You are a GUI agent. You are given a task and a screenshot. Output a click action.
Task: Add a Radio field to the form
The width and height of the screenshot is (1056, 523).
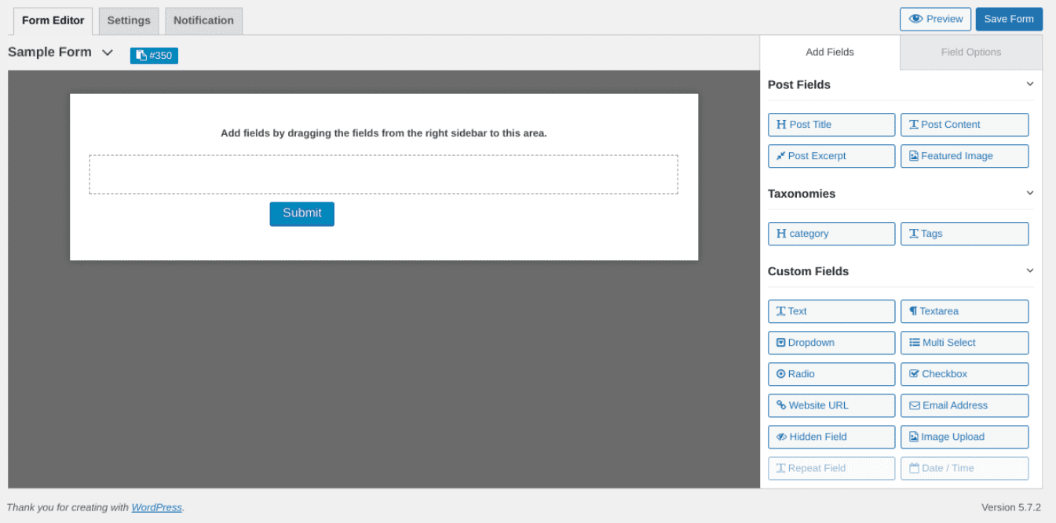click(x=831, y=374)
